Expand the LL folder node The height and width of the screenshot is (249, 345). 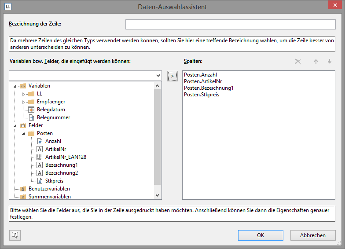[24, 94]
